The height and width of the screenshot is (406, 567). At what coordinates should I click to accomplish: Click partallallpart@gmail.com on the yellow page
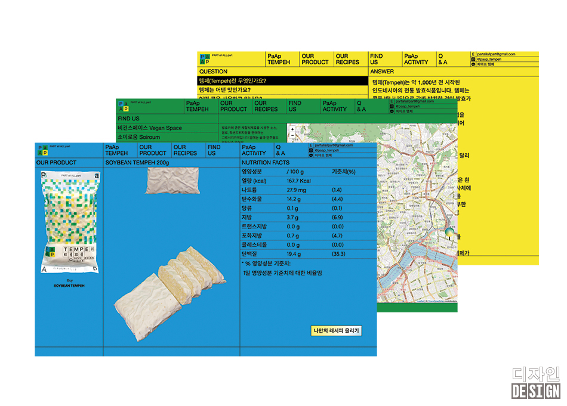[496, 54]
